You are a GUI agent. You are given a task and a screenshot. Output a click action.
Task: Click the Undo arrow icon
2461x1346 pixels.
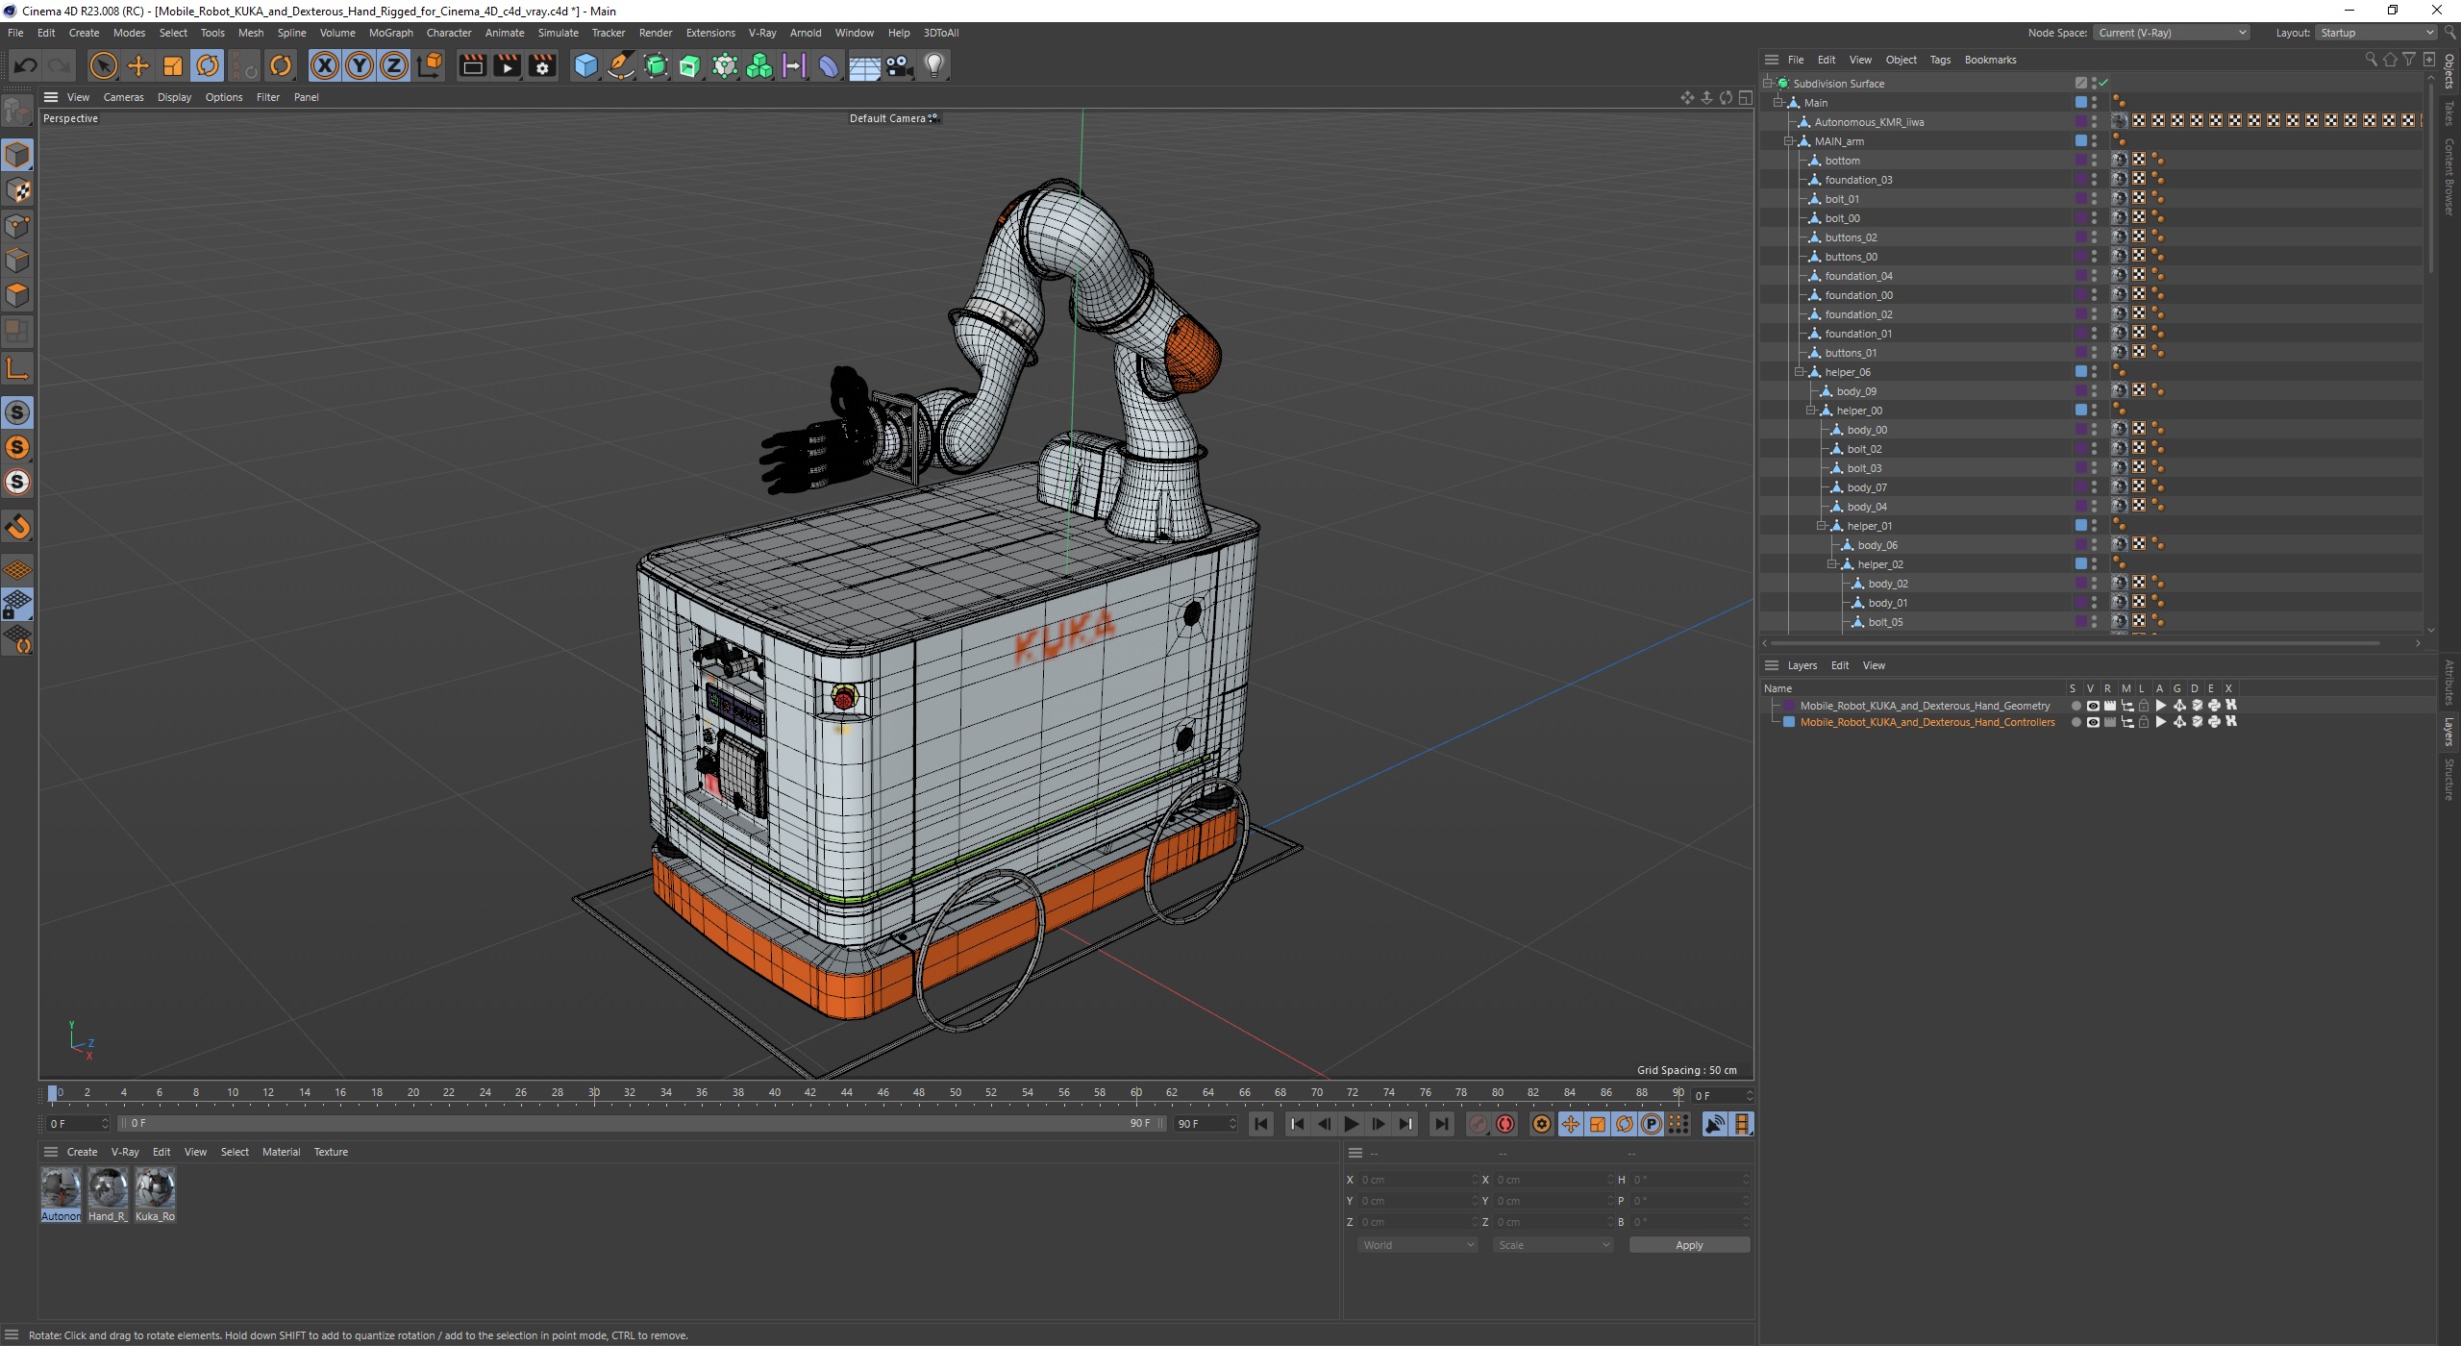26,65
